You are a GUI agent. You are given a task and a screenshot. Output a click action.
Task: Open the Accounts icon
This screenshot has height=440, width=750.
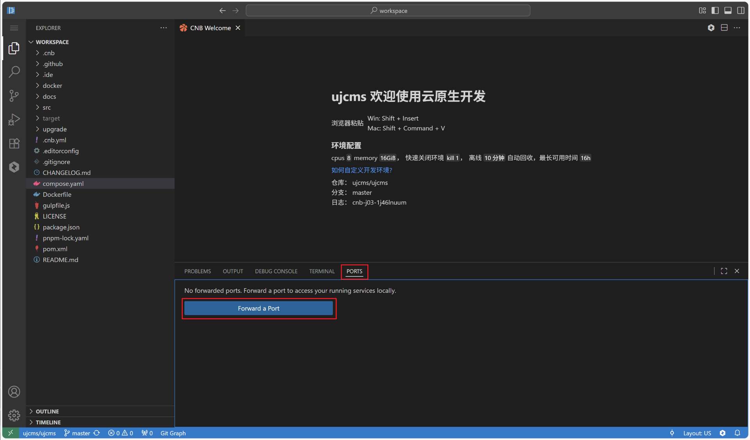(14, 392)
